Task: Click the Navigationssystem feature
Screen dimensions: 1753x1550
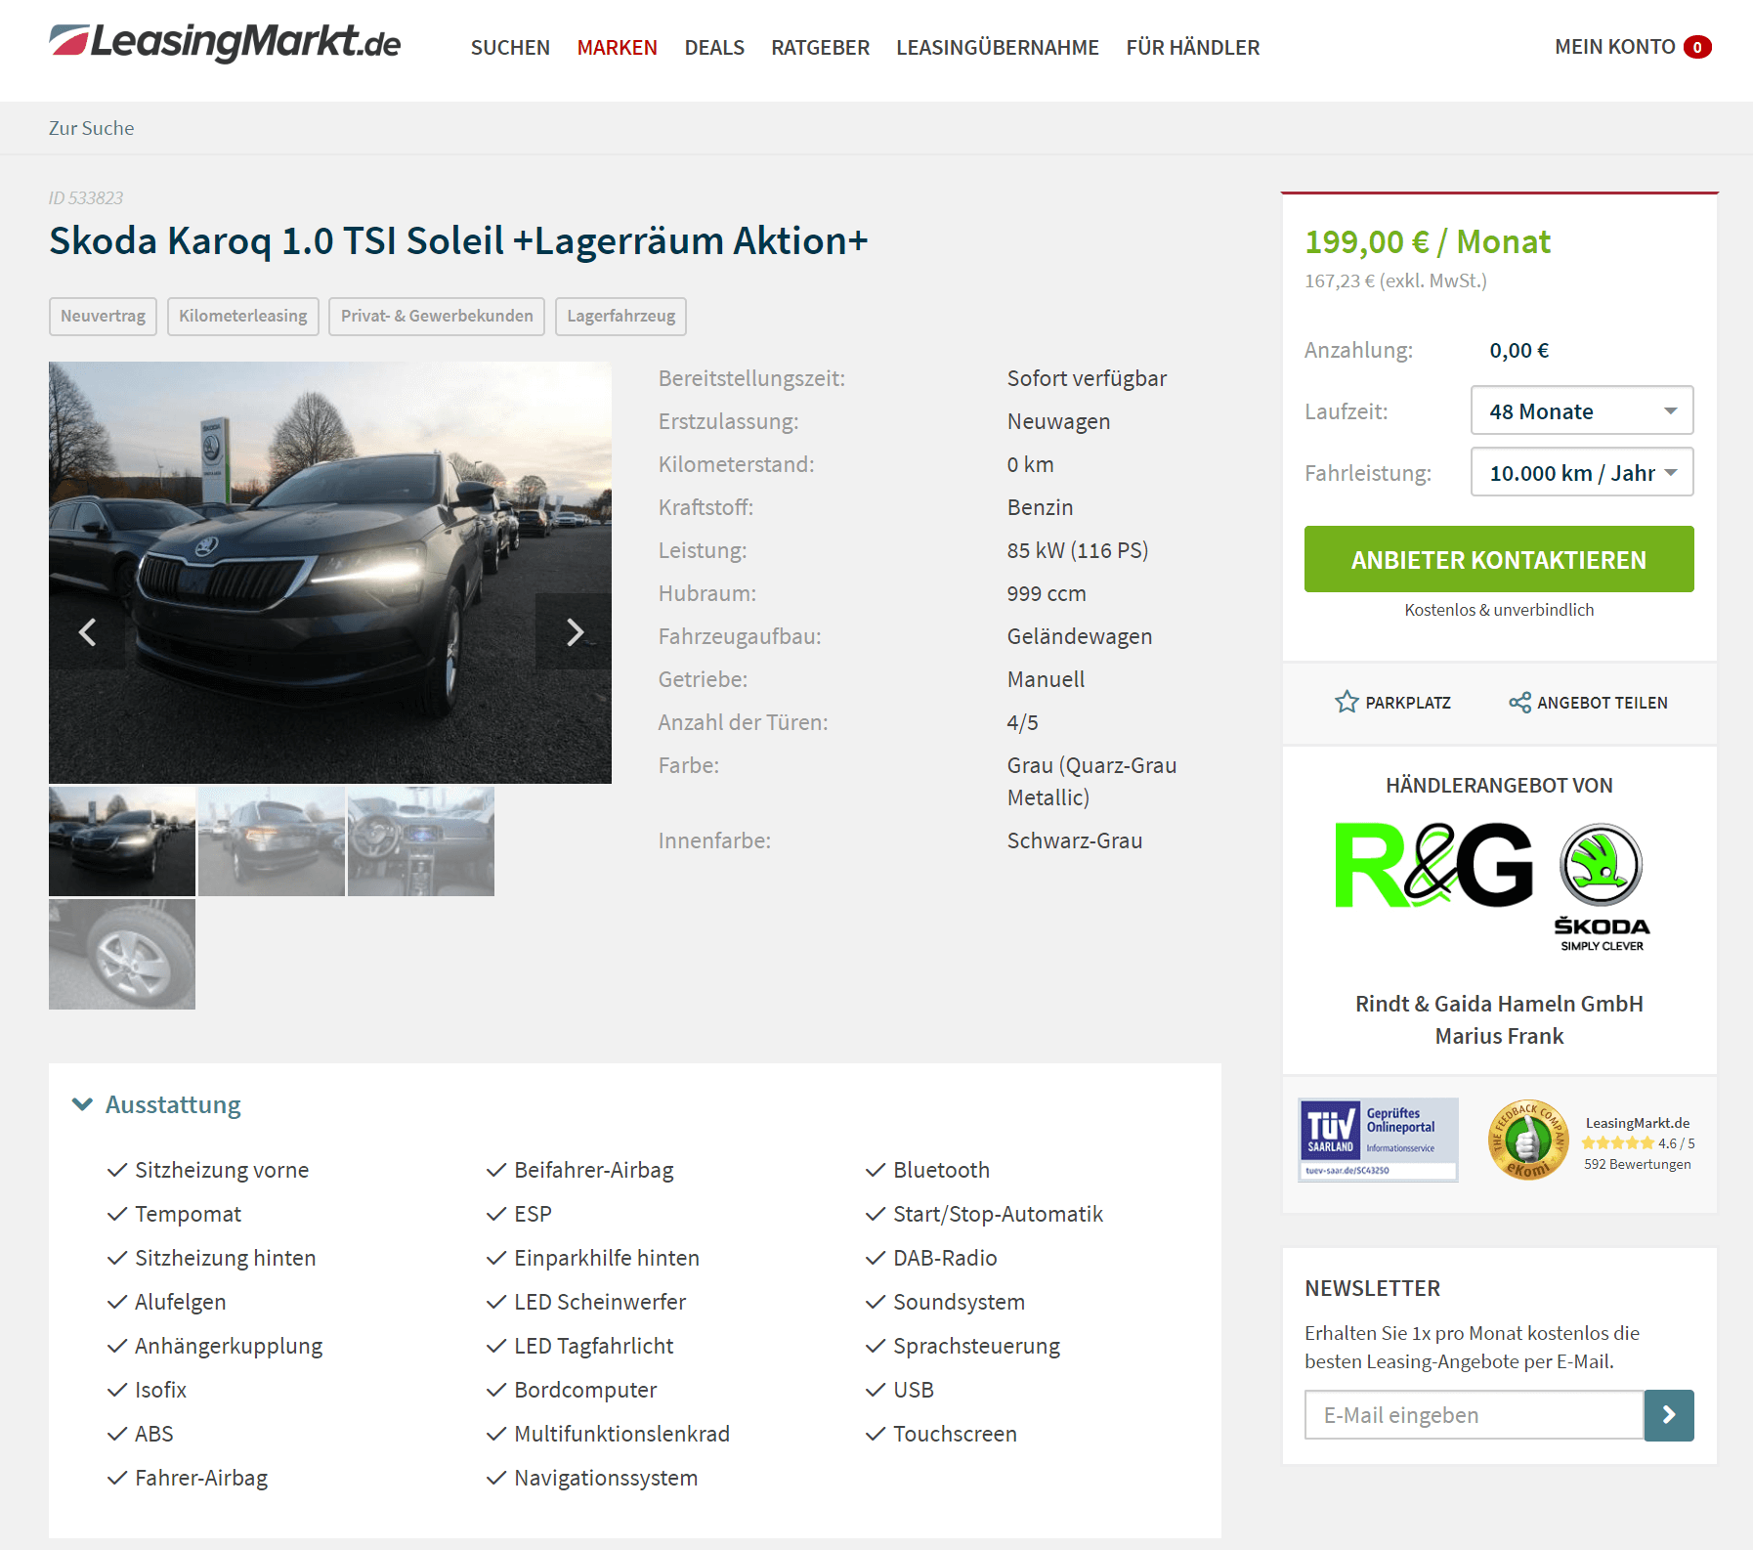Action: point(606,1478)
